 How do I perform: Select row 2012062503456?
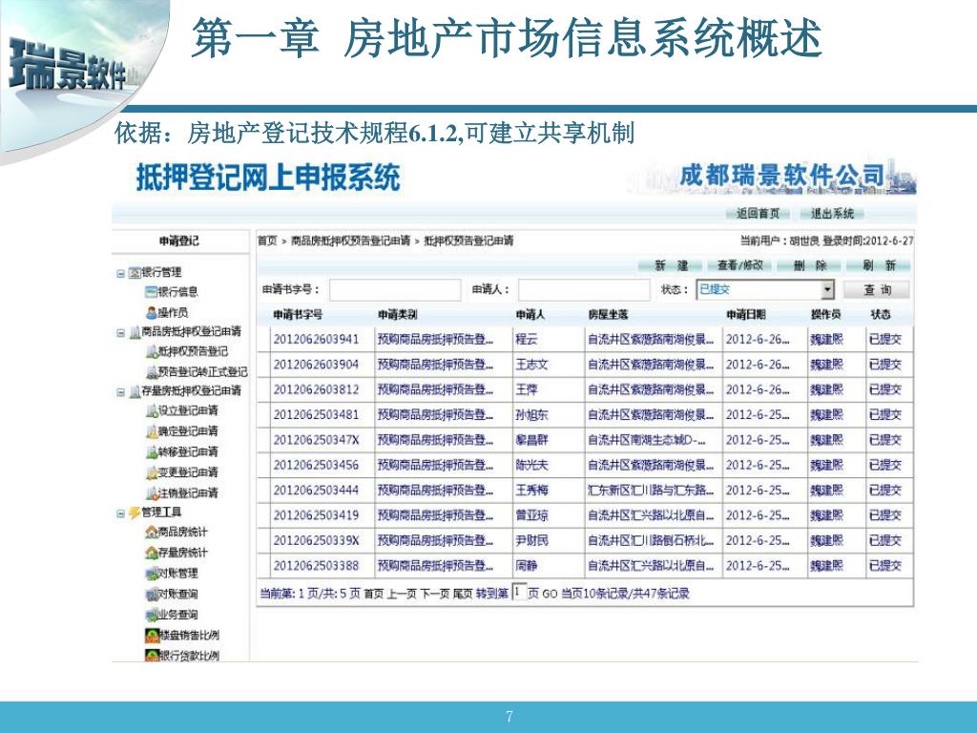tap(585, 465)
